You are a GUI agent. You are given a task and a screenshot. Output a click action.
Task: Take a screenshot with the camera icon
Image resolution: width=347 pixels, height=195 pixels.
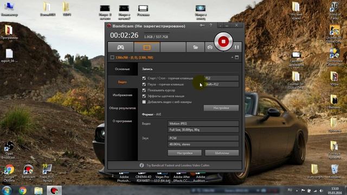click(x=210, y=47)
